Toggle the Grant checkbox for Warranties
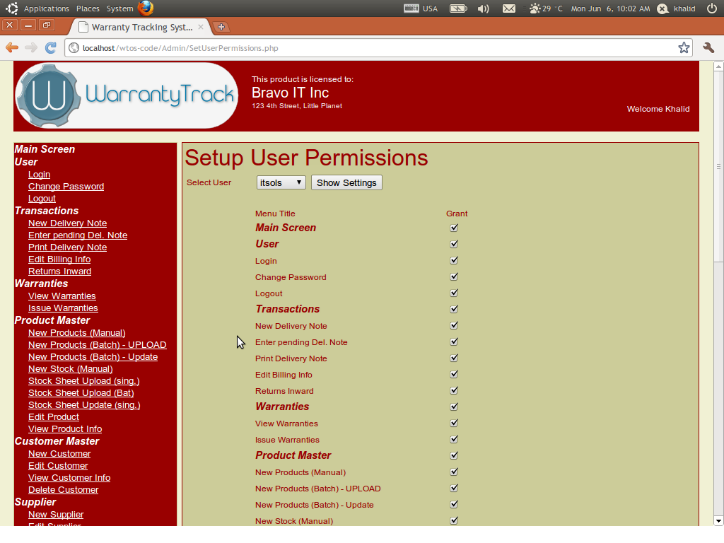 tap(453, 407)
